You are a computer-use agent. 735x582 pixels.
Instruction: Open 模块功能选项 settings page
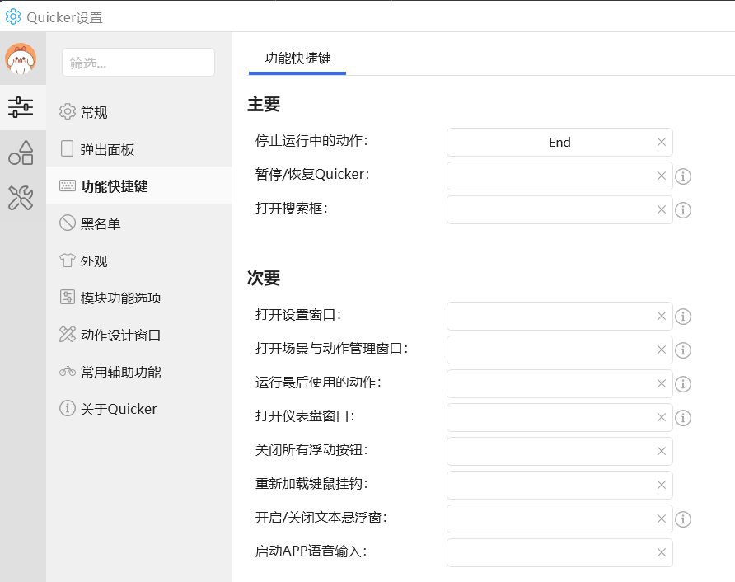[138, 298]
